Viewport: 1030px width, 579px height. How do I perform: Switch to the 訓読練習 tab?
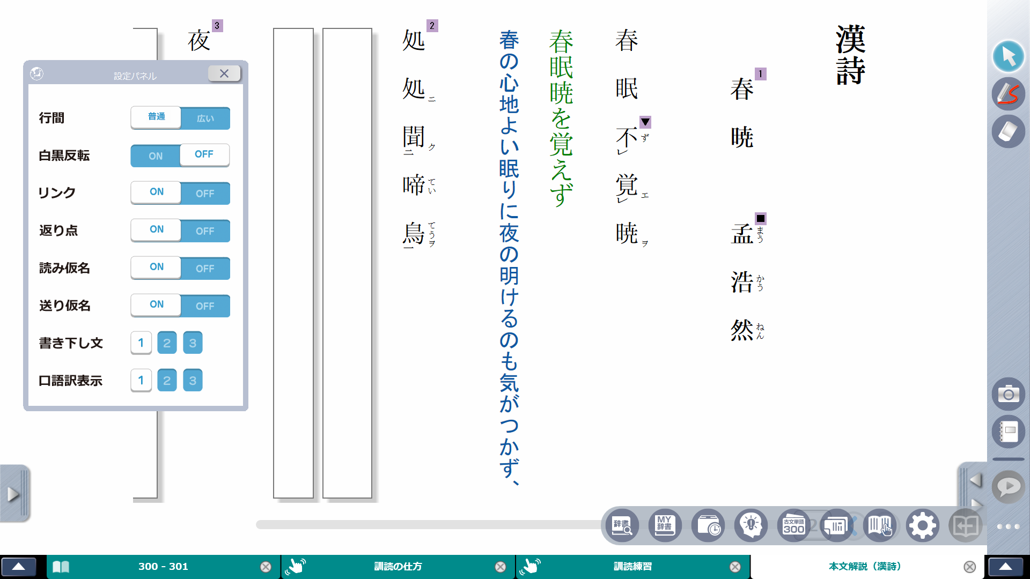[632, 567]
